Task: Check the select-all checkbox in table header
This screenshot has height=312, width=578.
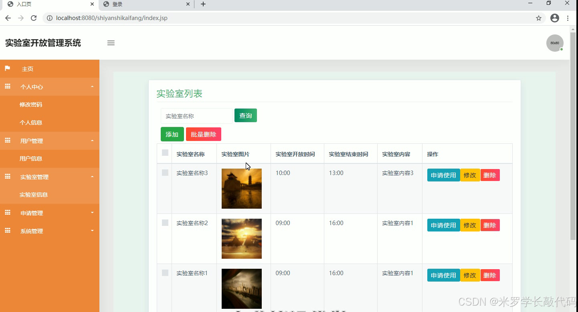Action: coord(164,153)
